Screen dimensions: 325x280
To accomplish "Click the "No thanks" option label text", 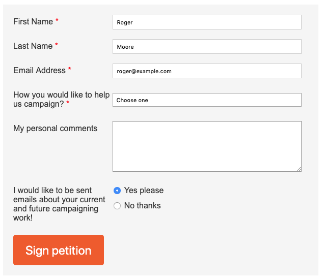I will point(142,206).
